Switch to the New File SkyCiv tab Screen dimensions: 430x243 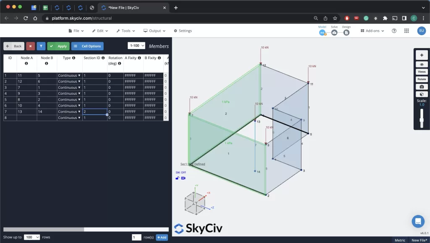click(134, 8)
